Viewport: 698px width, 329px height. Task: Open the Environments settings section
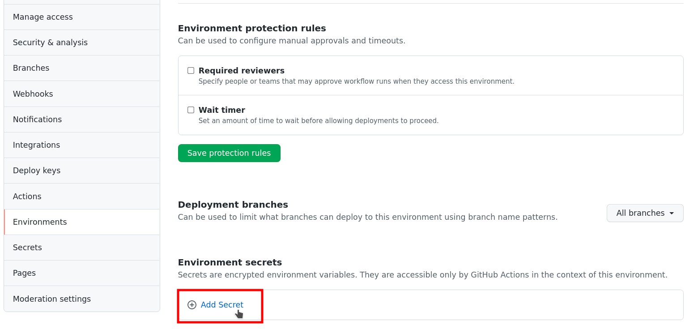[40, 222]
